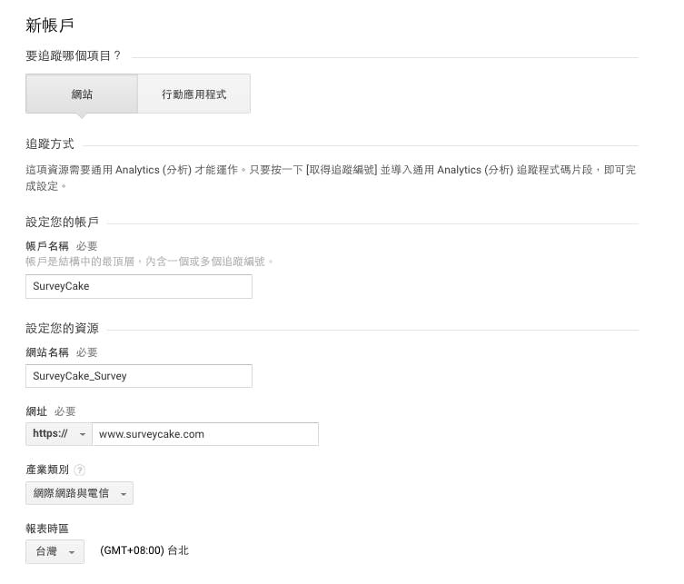Switch to the 行動應用程式 tab
Screen dimensions: 684x584
click(194, 94)
